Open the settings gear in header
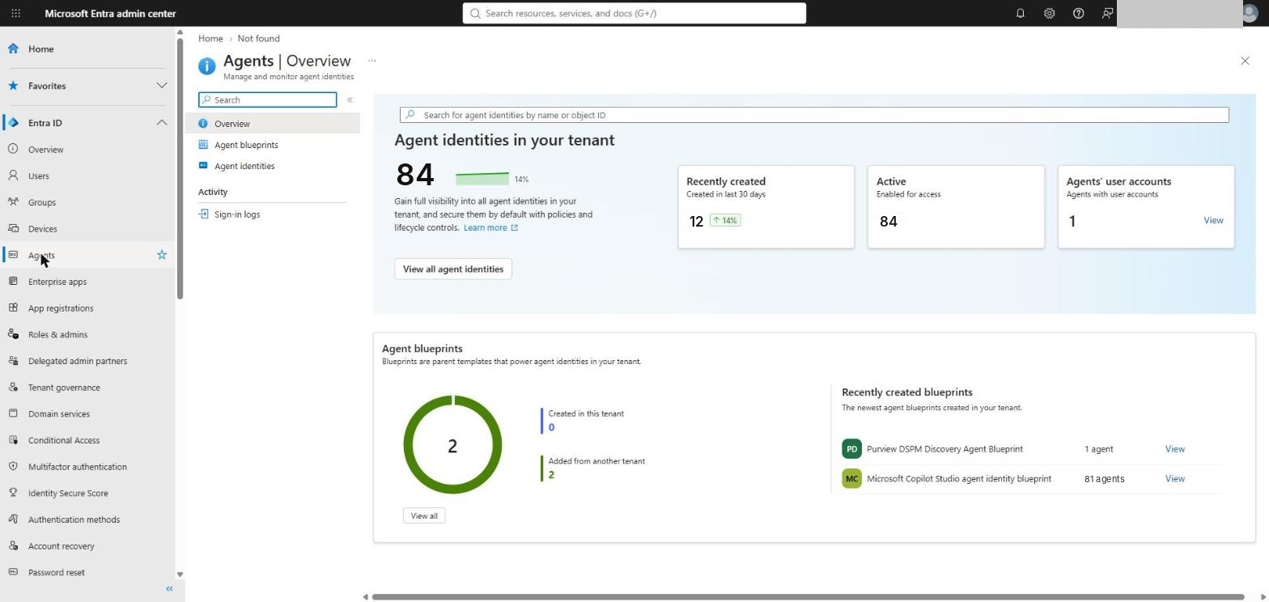 point(1049,13)
